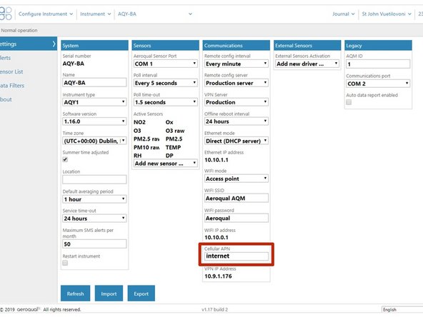Image resolution: width=423 pixels, height=317 pixels.
Task: Click the Ox active sensor
Action: (x=169, y=122)
